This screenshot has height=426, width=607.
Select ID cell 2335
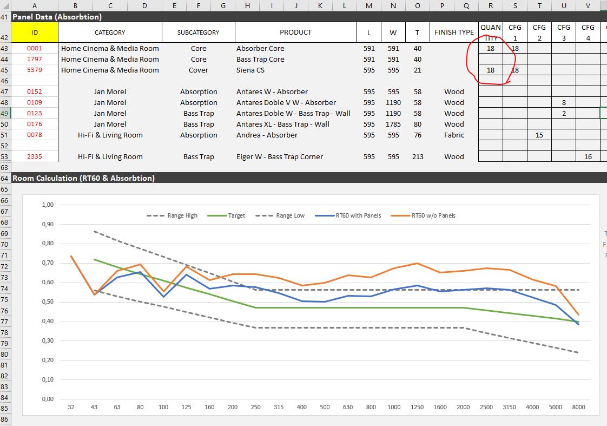(x=35, y=156)
